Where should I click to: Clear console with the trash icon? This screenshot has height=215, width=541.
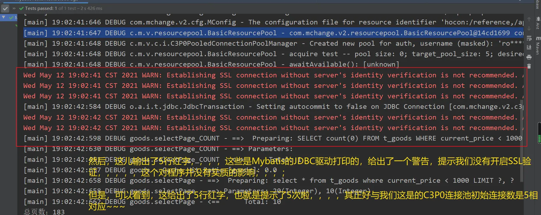(529, 66)
